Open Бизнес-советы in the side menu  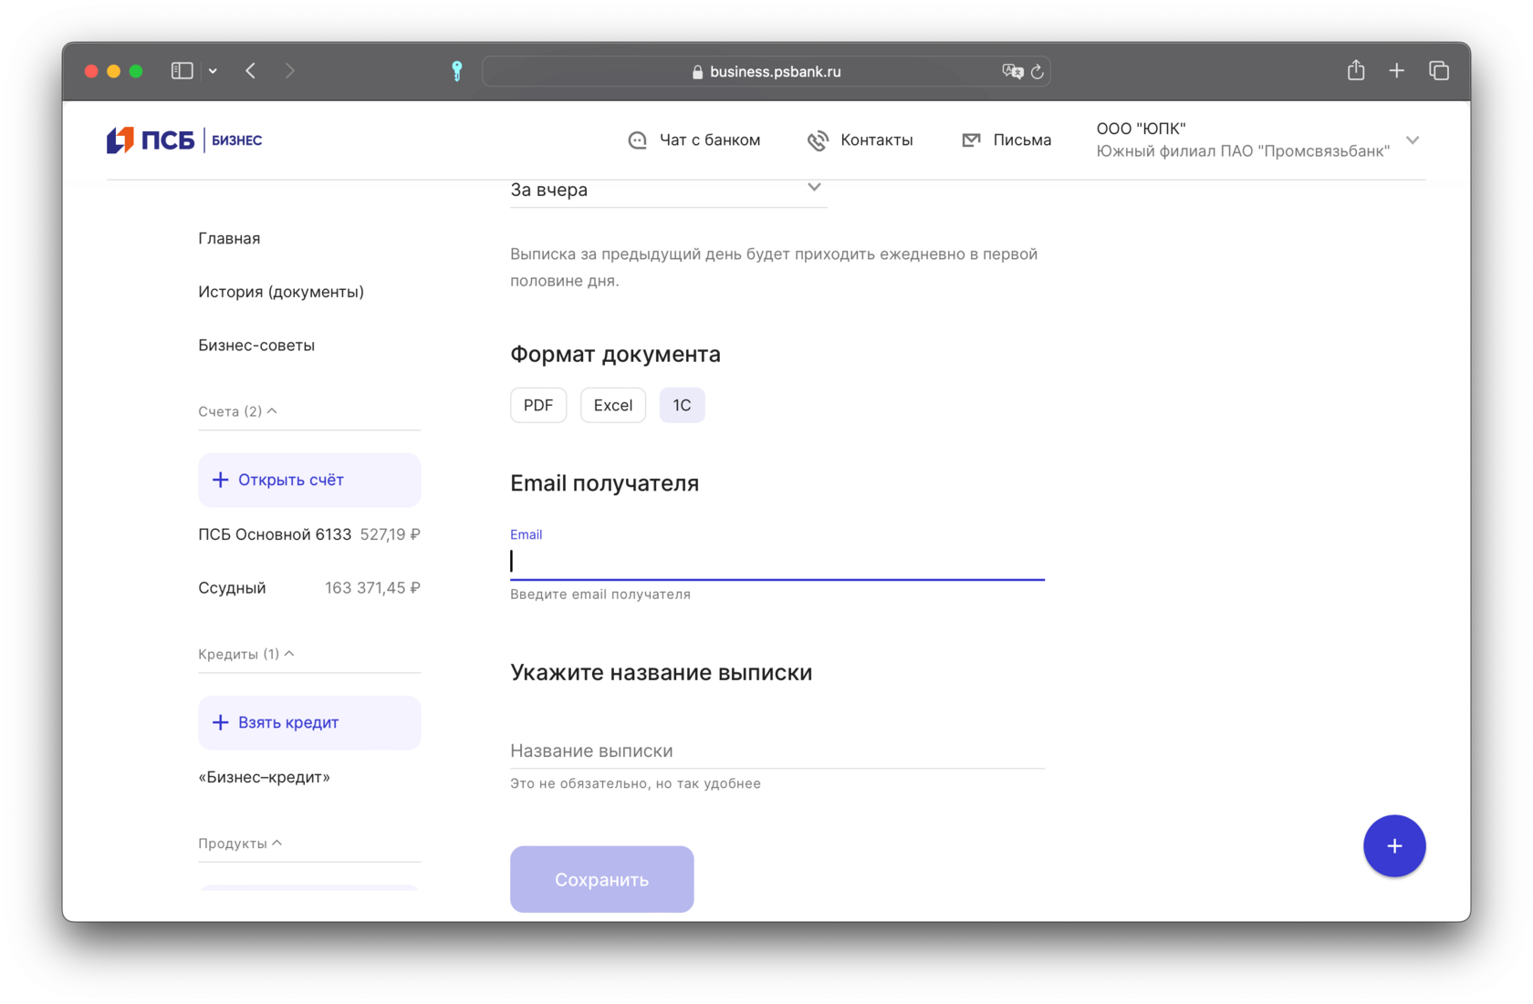tap(256, 345)
